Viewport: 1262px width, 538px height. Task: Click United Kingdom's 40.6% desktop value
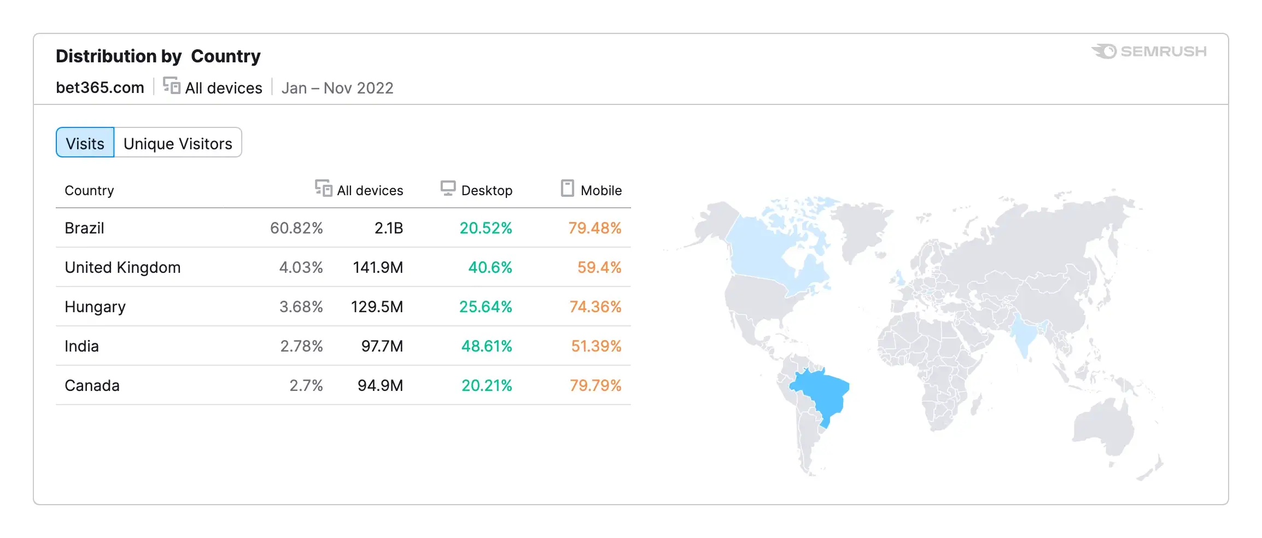490,267
